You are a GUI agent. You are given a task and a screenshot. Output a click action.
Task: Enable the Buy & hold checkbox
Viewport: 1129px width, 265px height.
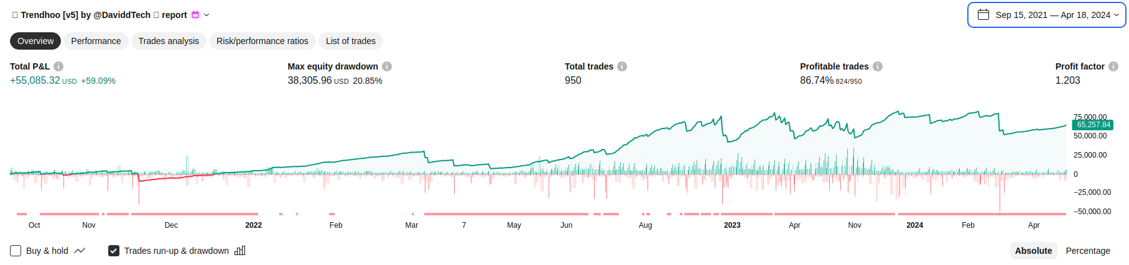(x=16, y=251)
